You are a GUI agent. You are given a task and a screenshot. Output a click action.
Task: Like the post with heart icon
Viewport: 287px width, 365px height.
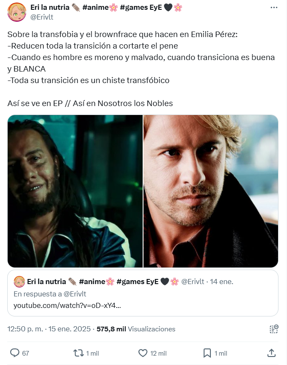coord(143,353)
